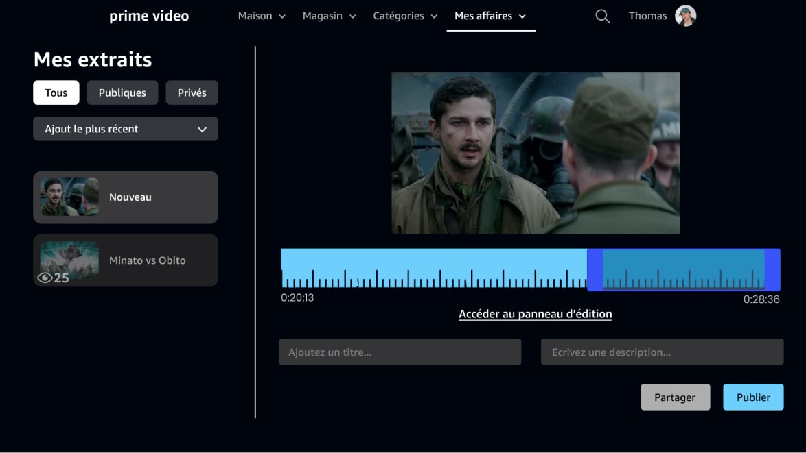The height and width of the screenshot is (453, 806).
Task: Click Thomas's profile avatar
Action: point(685,16)
